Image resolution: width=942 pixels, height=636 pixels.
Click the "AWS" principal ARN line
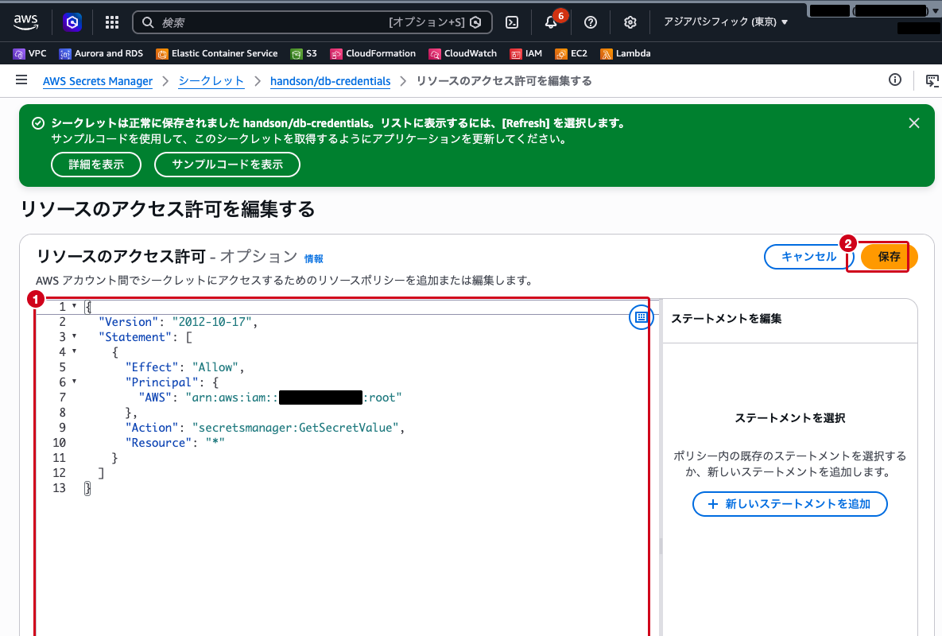click(269, 397)
